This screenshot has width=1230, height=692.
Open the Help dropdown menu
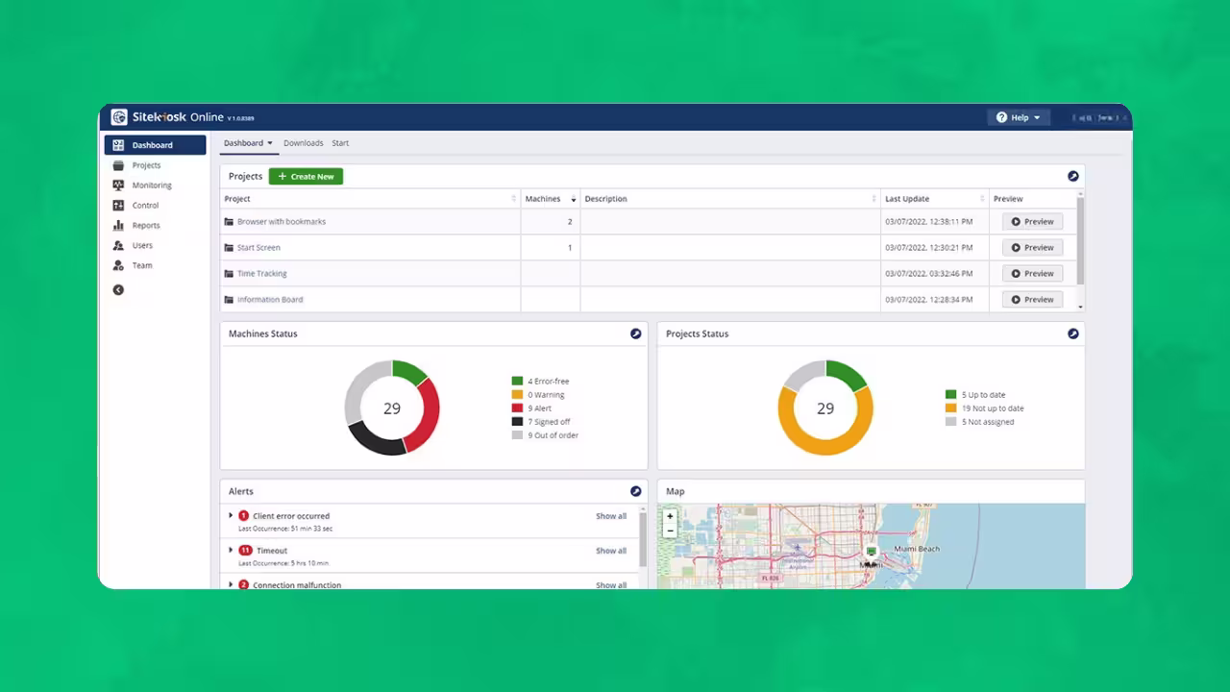1019,117
